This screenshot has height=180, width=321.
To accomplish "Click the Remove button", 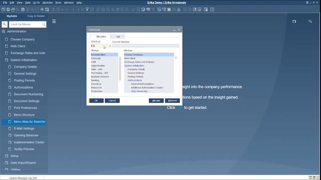I will point(173,100).
